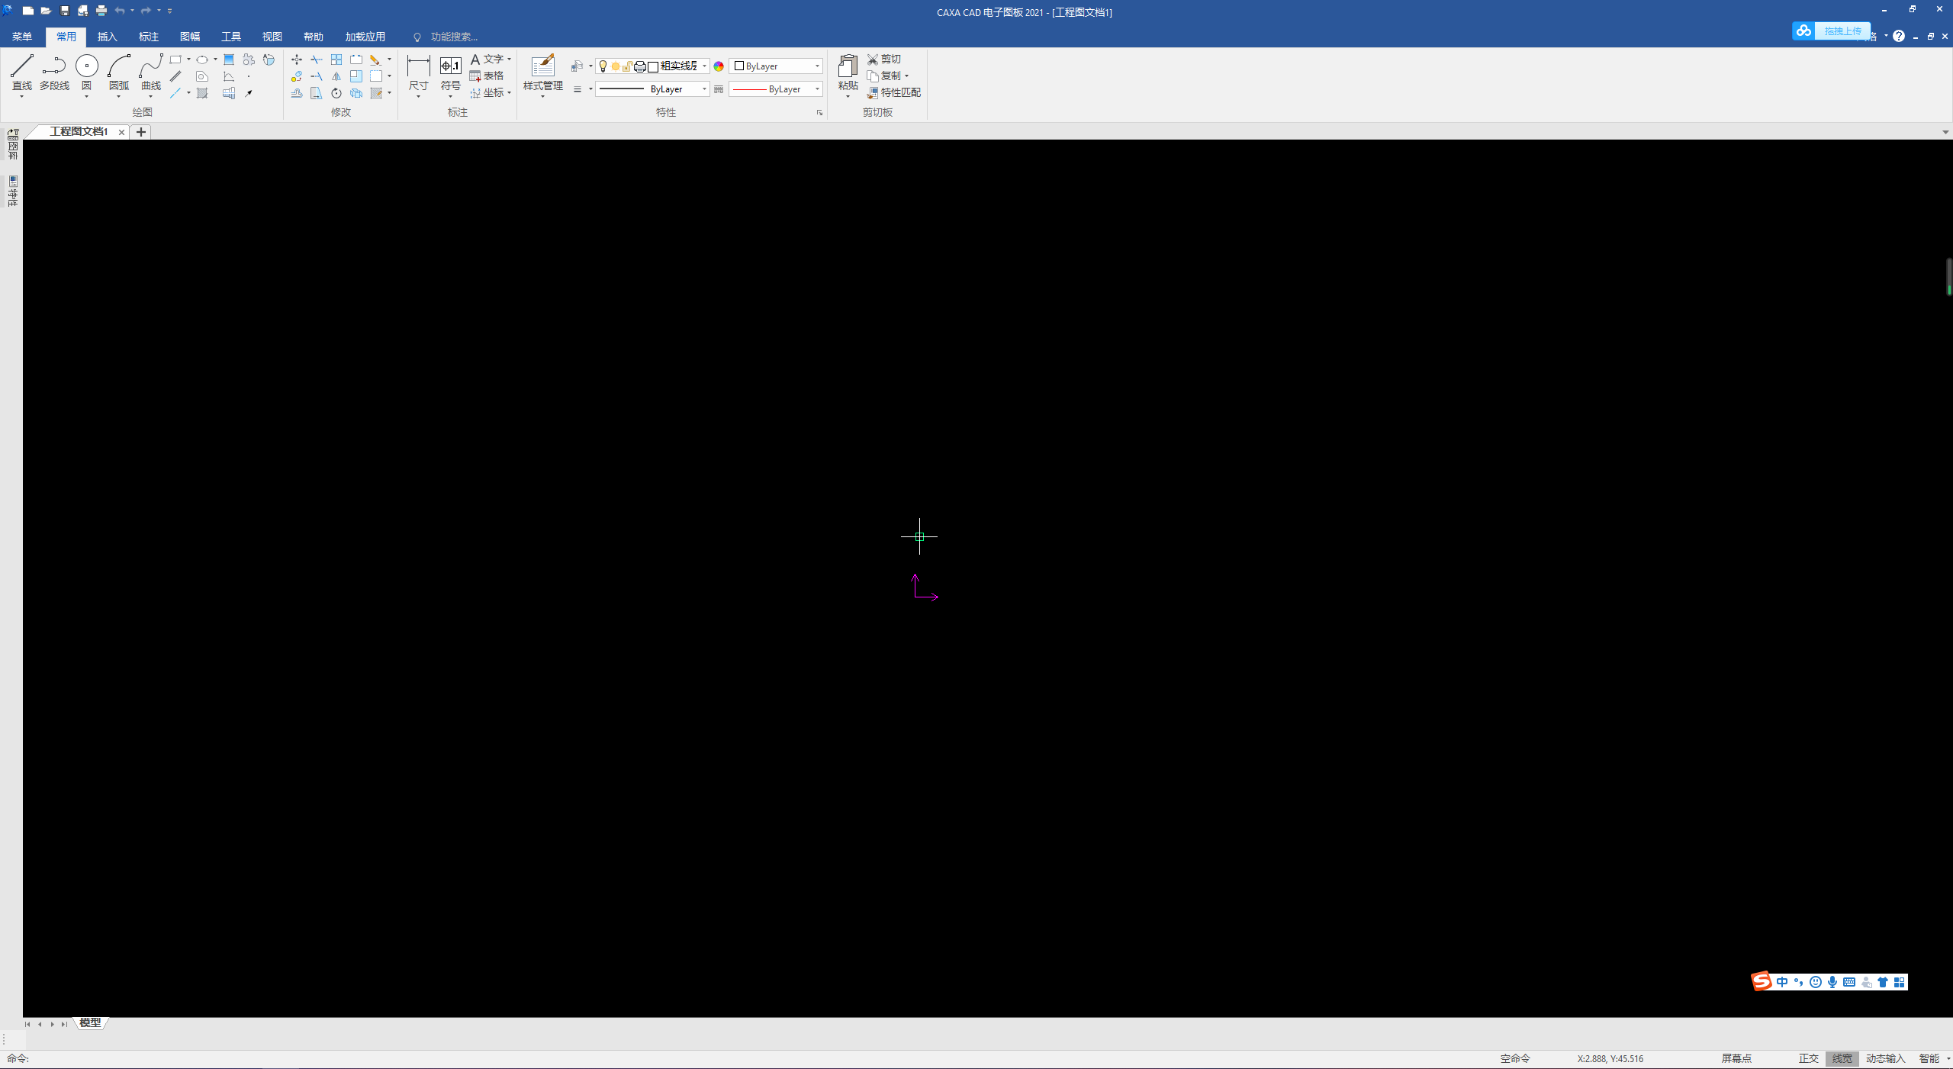Switch to the 插入 ribbon tab
Image resolution: width=1953 pixels, height=1069 pixels.
pyautogui.click(x=108, y=37)
